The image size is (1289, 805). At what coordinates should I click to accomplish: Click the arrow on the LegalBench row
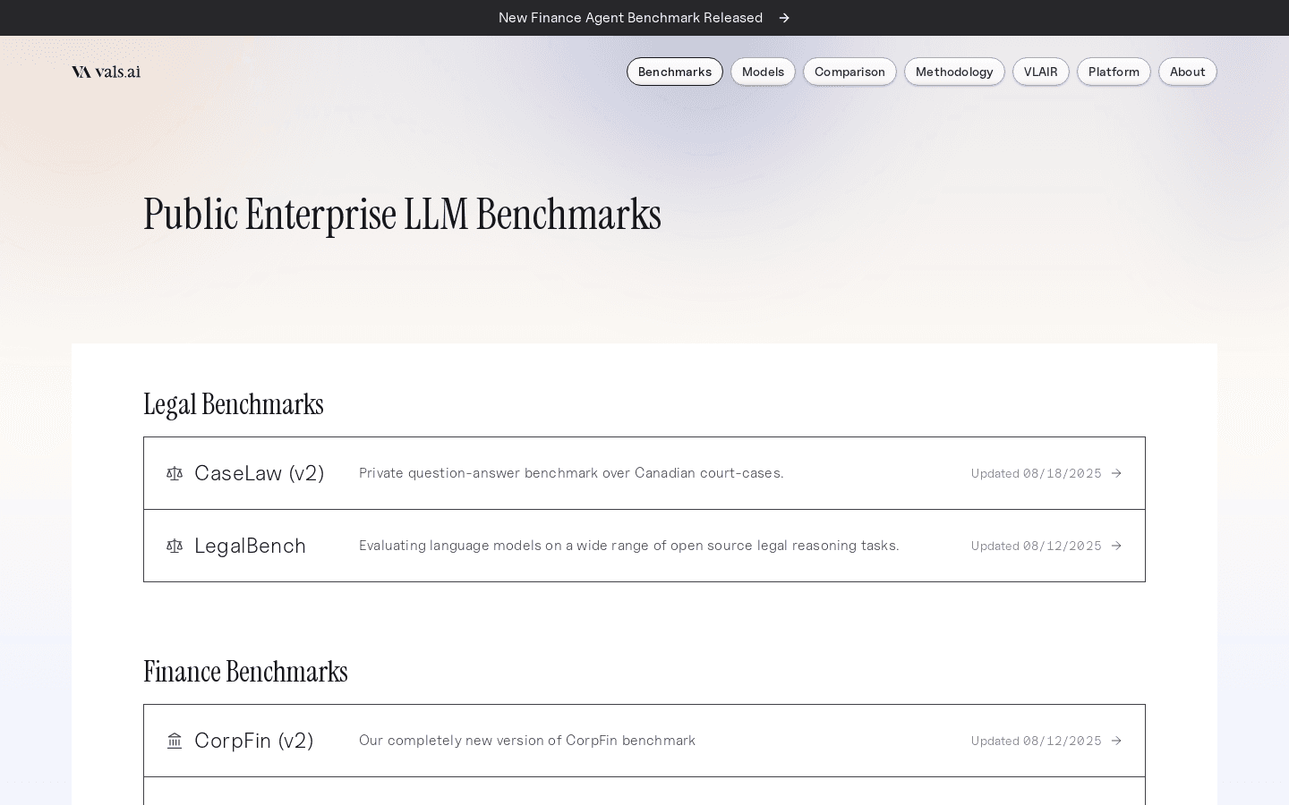(x=1116, y=546)
